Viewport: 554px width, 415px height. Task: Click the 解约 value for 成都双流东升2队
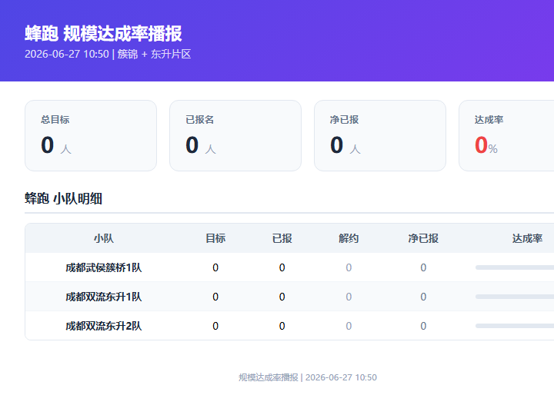coord(349,326)
